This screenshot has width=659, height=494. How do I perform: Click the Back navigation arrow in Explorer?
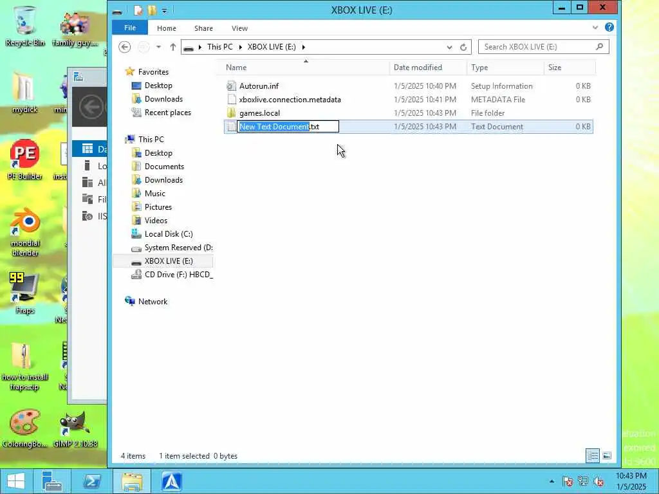[124, 46]
